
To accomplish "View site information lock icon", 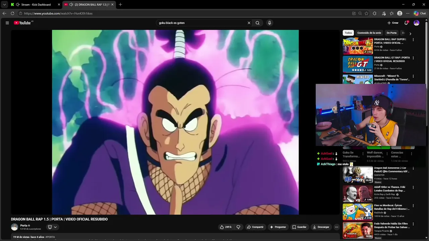I will click(x=20, y=13).
